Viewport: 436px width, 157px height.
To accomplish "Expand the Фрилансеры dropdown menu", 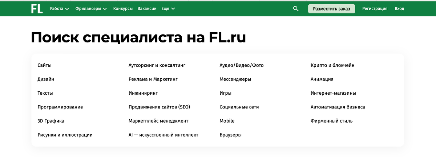I will 91,9.
